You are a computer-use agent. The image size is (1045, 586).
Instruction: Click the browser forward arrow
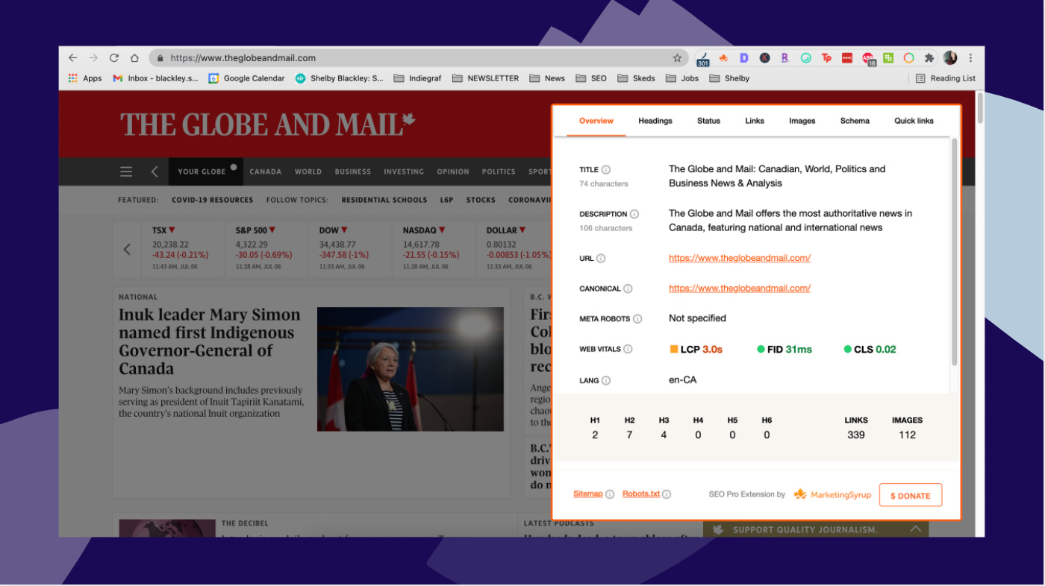point(93,57)
